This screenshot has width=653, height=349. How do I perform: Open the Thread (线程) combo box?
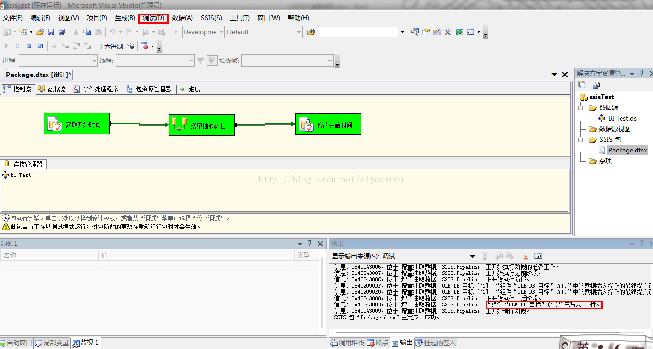(x=155, y=61)
